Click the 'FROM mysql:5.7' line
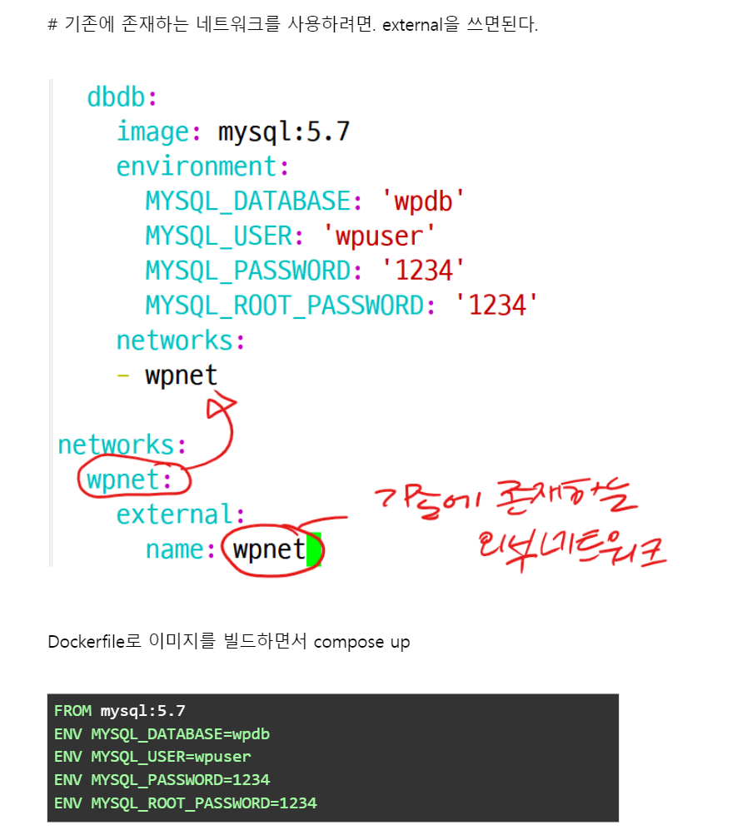Image resolution: width=732 pixels, height=840 pixels. pyautogui.click(x=119, y=711)
